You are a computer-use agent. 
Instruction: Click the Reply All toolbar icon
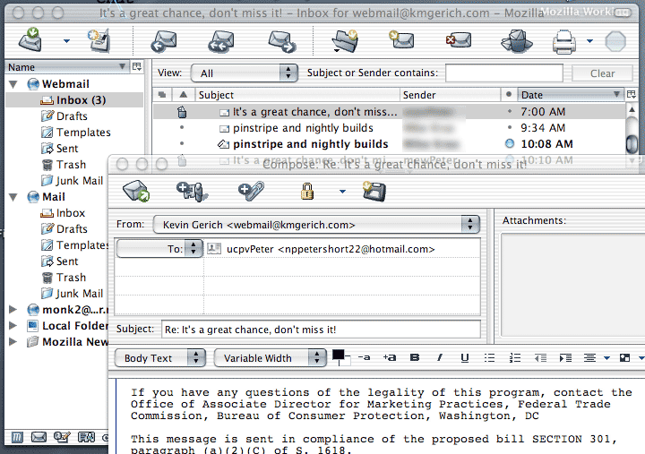[221, 41]
